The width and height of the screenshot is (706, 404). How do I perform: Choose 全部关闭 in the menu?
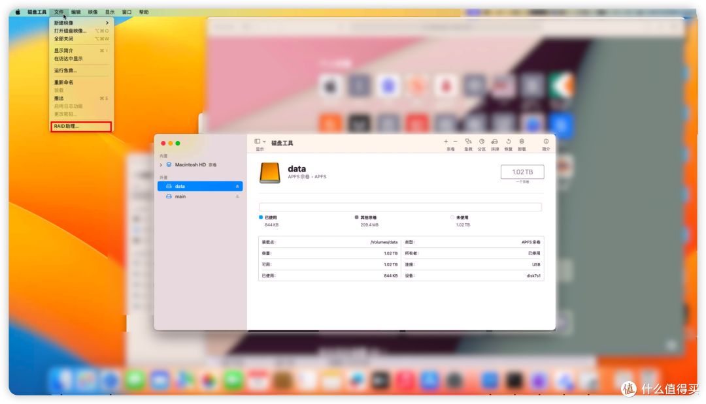point(81,39)
